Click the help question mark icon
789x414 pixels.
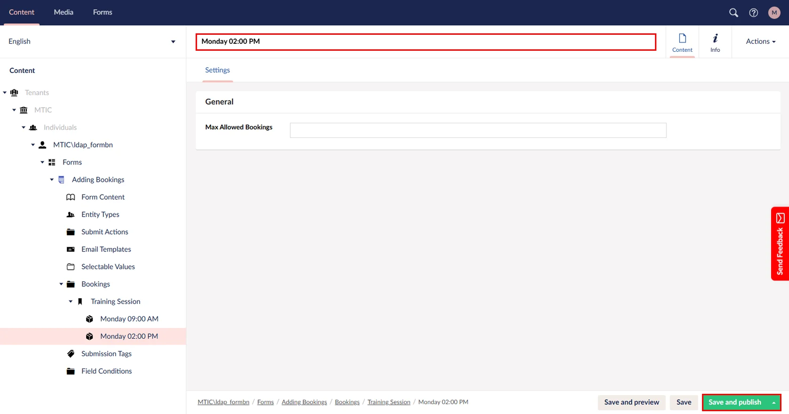[753, 13]
